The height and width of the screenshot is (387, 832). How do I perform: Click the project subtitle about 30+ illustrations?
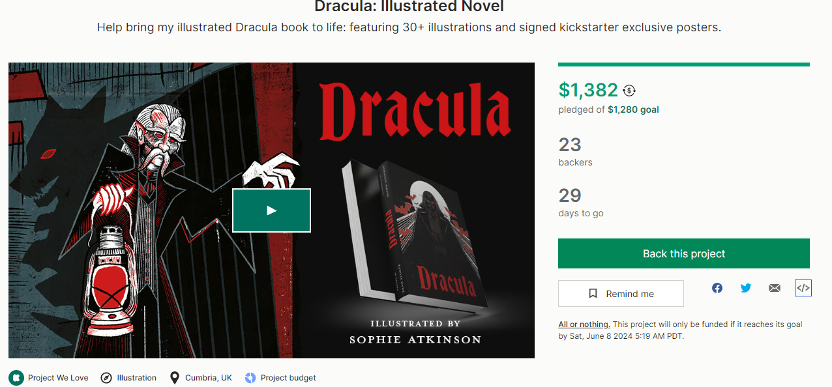pyautogui.click(x=409, y=28)
